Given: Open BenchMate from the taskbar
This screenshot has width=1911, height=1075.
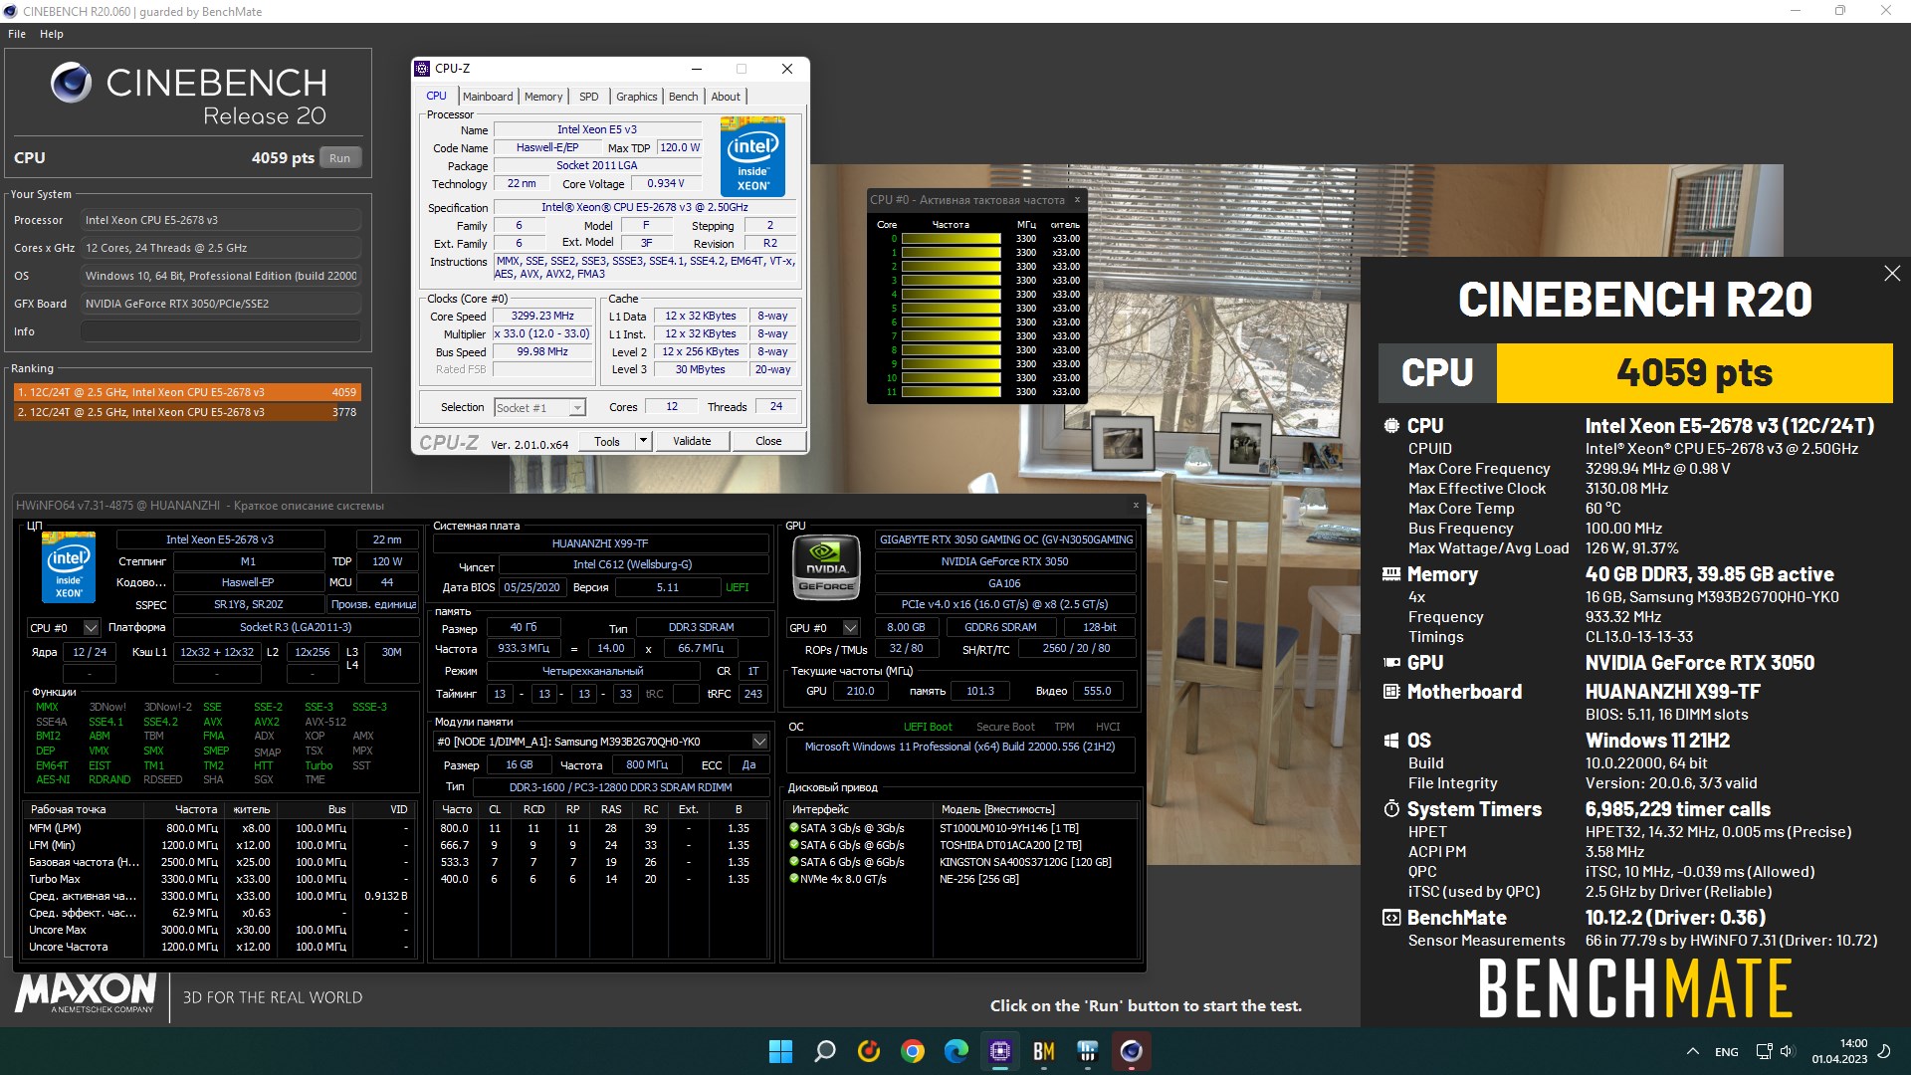Looking at the screenshot, I should (x=1044, y=1051).
